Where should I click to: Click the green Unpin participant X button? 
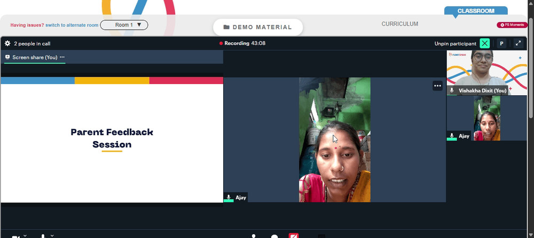pos(485,44)
